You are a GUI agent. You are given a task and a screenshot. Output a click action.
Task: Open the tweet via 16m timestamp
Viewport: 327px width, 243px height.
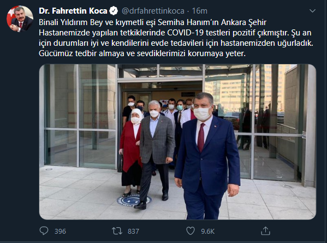[x=200, y=11]
